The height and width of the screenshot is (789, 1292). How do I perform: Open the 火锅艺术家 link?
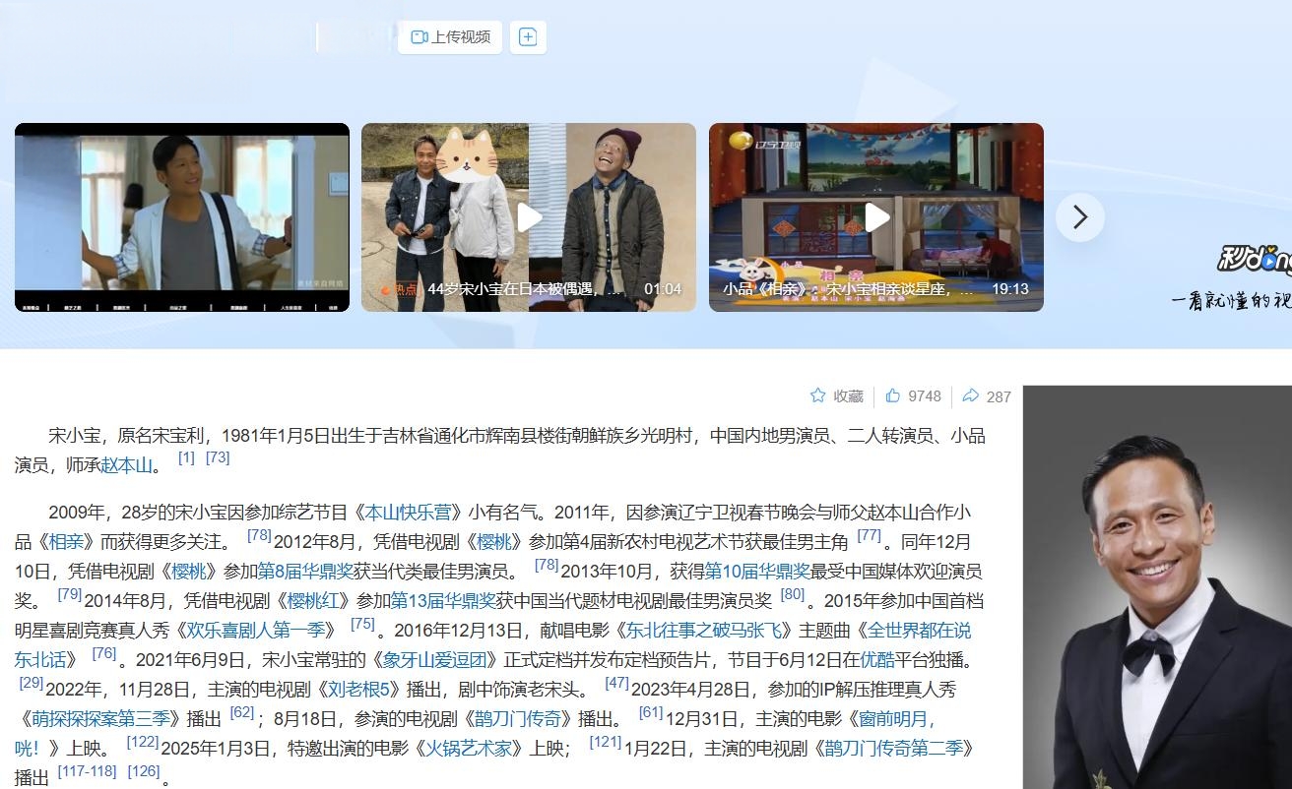(x=469, y=748)
